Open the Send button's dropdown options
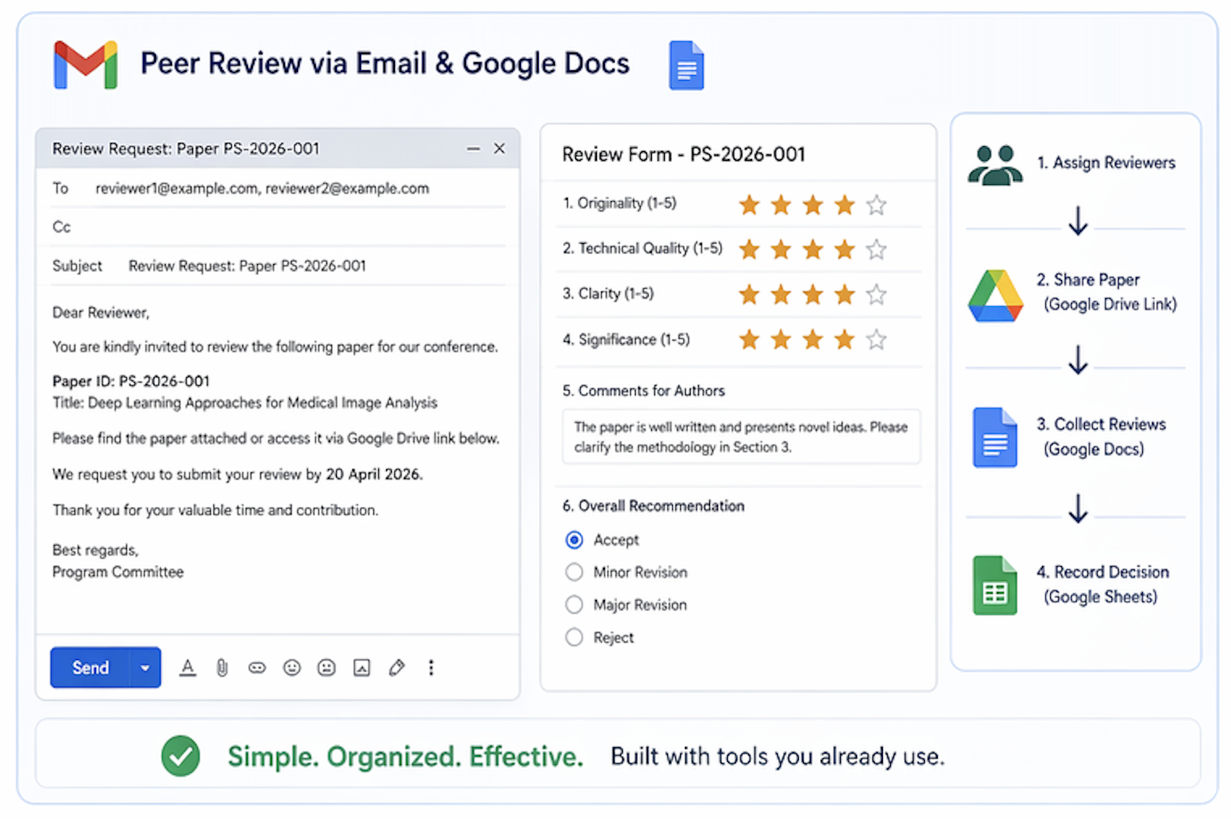This screenshot has height=819, width=1231. point(145,668)
